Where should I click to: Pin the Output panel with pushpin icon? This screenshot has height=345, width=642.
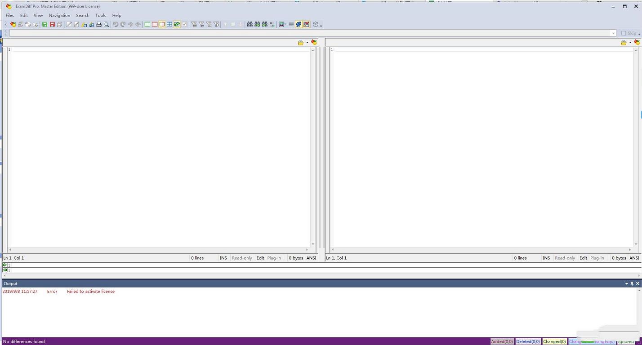tap(632, 283)
